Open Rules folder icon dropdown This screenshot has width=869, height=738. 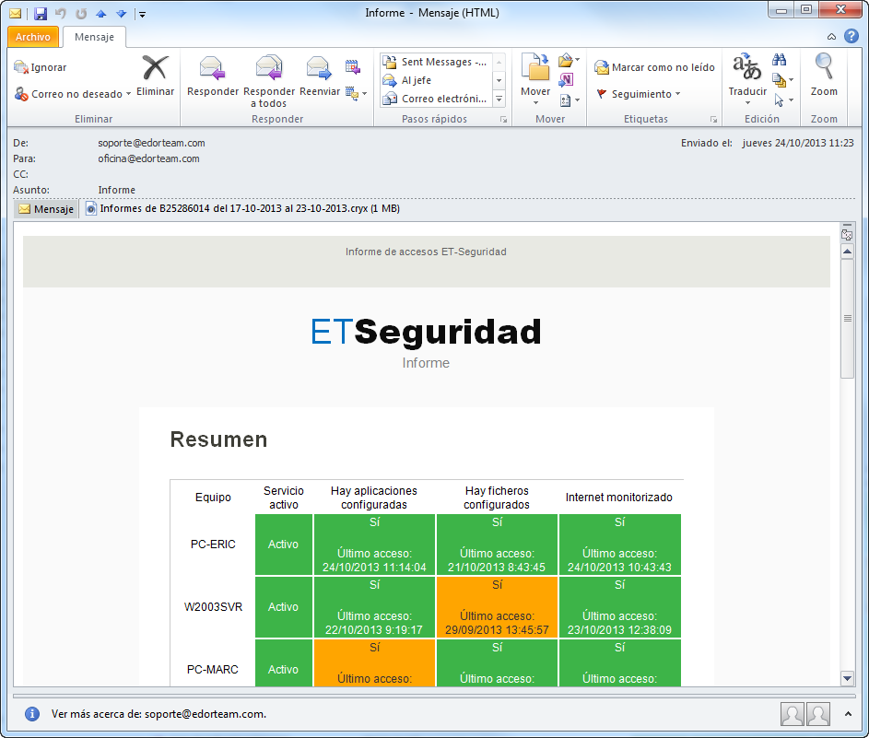(x=569, y=60)
